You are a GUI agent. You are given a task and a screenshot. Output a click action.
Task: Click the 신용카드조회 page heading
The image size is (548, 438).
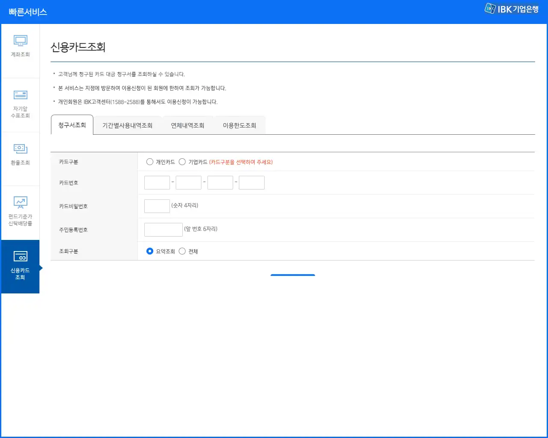(78, 47)
